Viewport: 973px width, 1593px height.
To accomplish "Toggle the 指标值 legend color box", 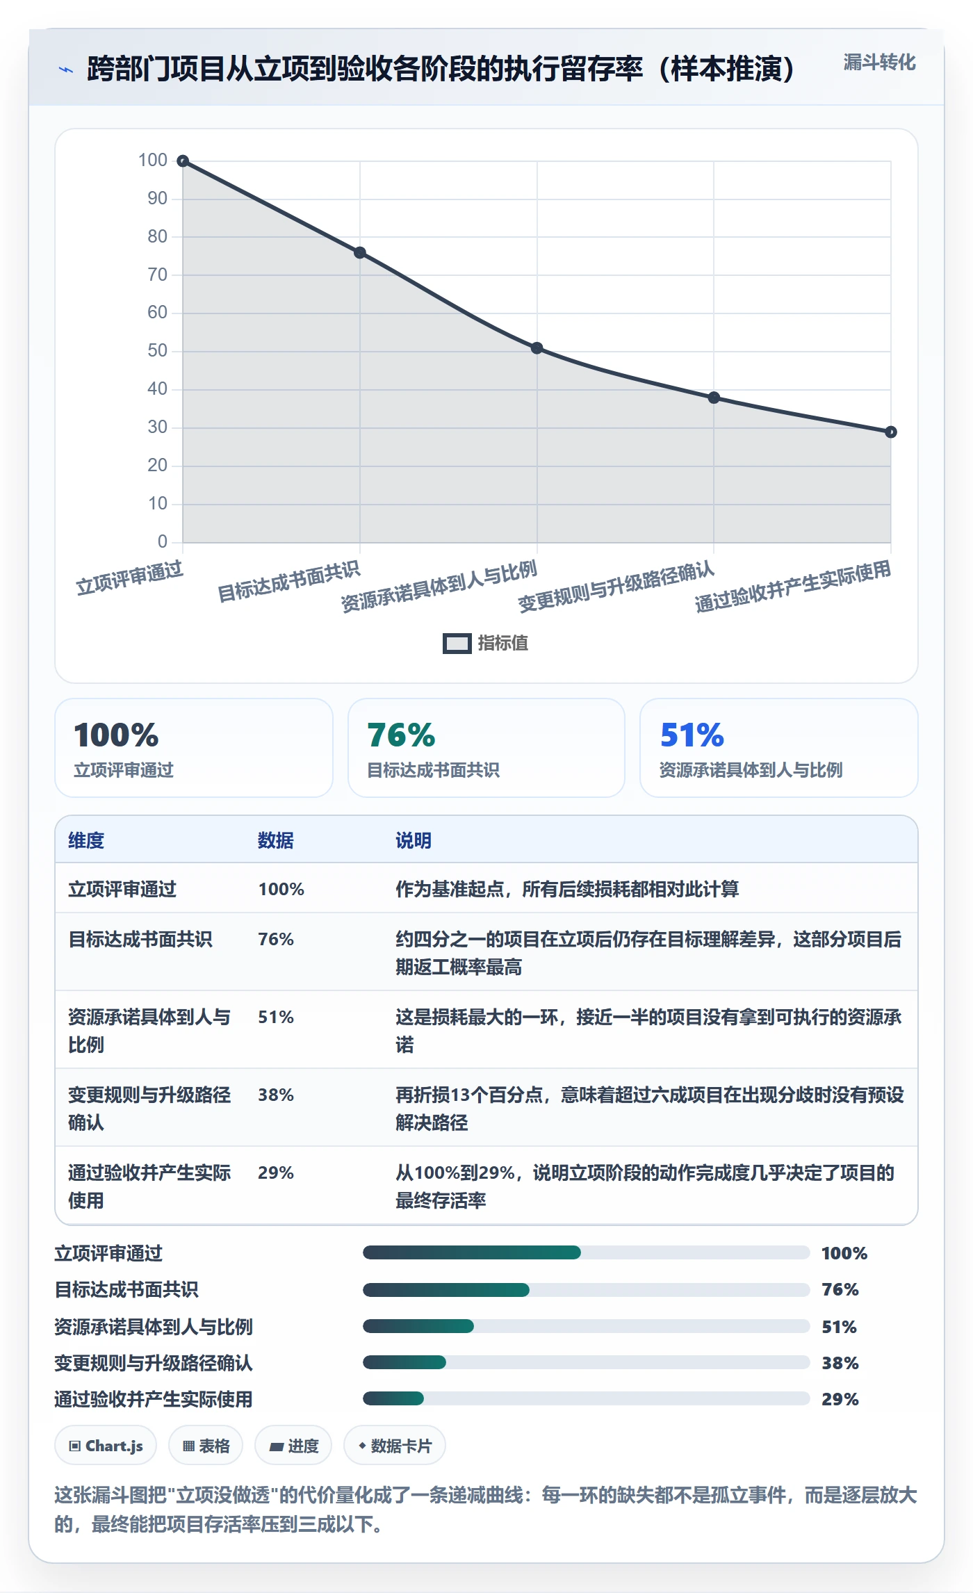I will tap(457, 644).
